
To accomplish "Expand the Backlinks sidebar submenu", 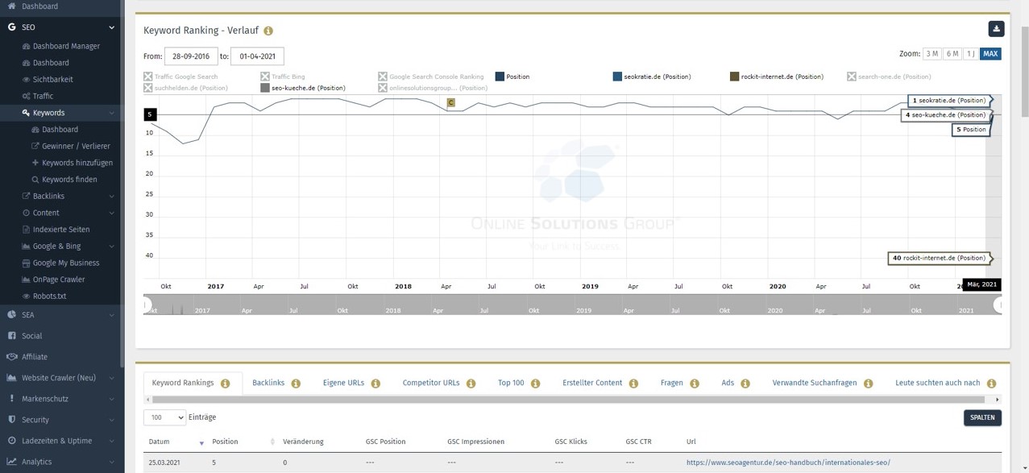I will click(x=111, y=197).
